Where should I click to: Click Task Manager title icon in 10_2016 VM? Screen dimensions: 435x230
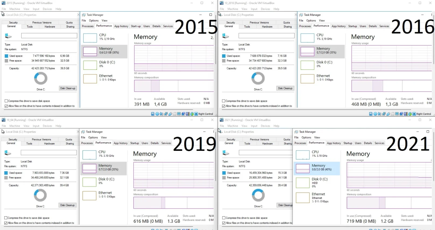[x=301, y=15]
